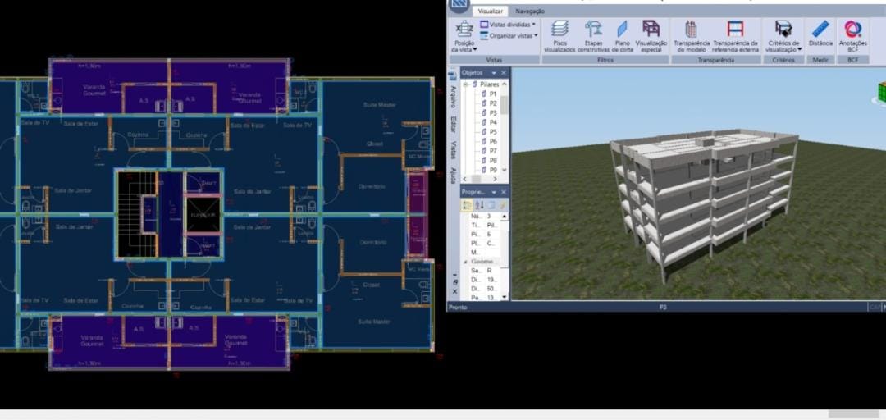
Task: Open the Arquivo side tab
Action: point(454,97)
